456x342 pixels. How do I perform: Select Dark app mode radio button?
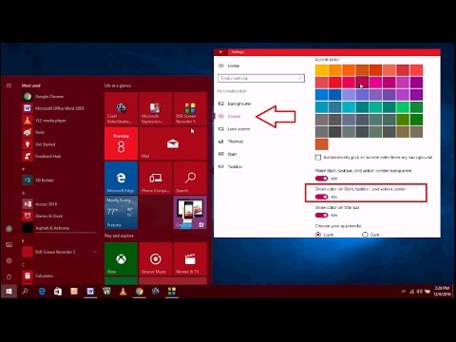click(365, 235)
